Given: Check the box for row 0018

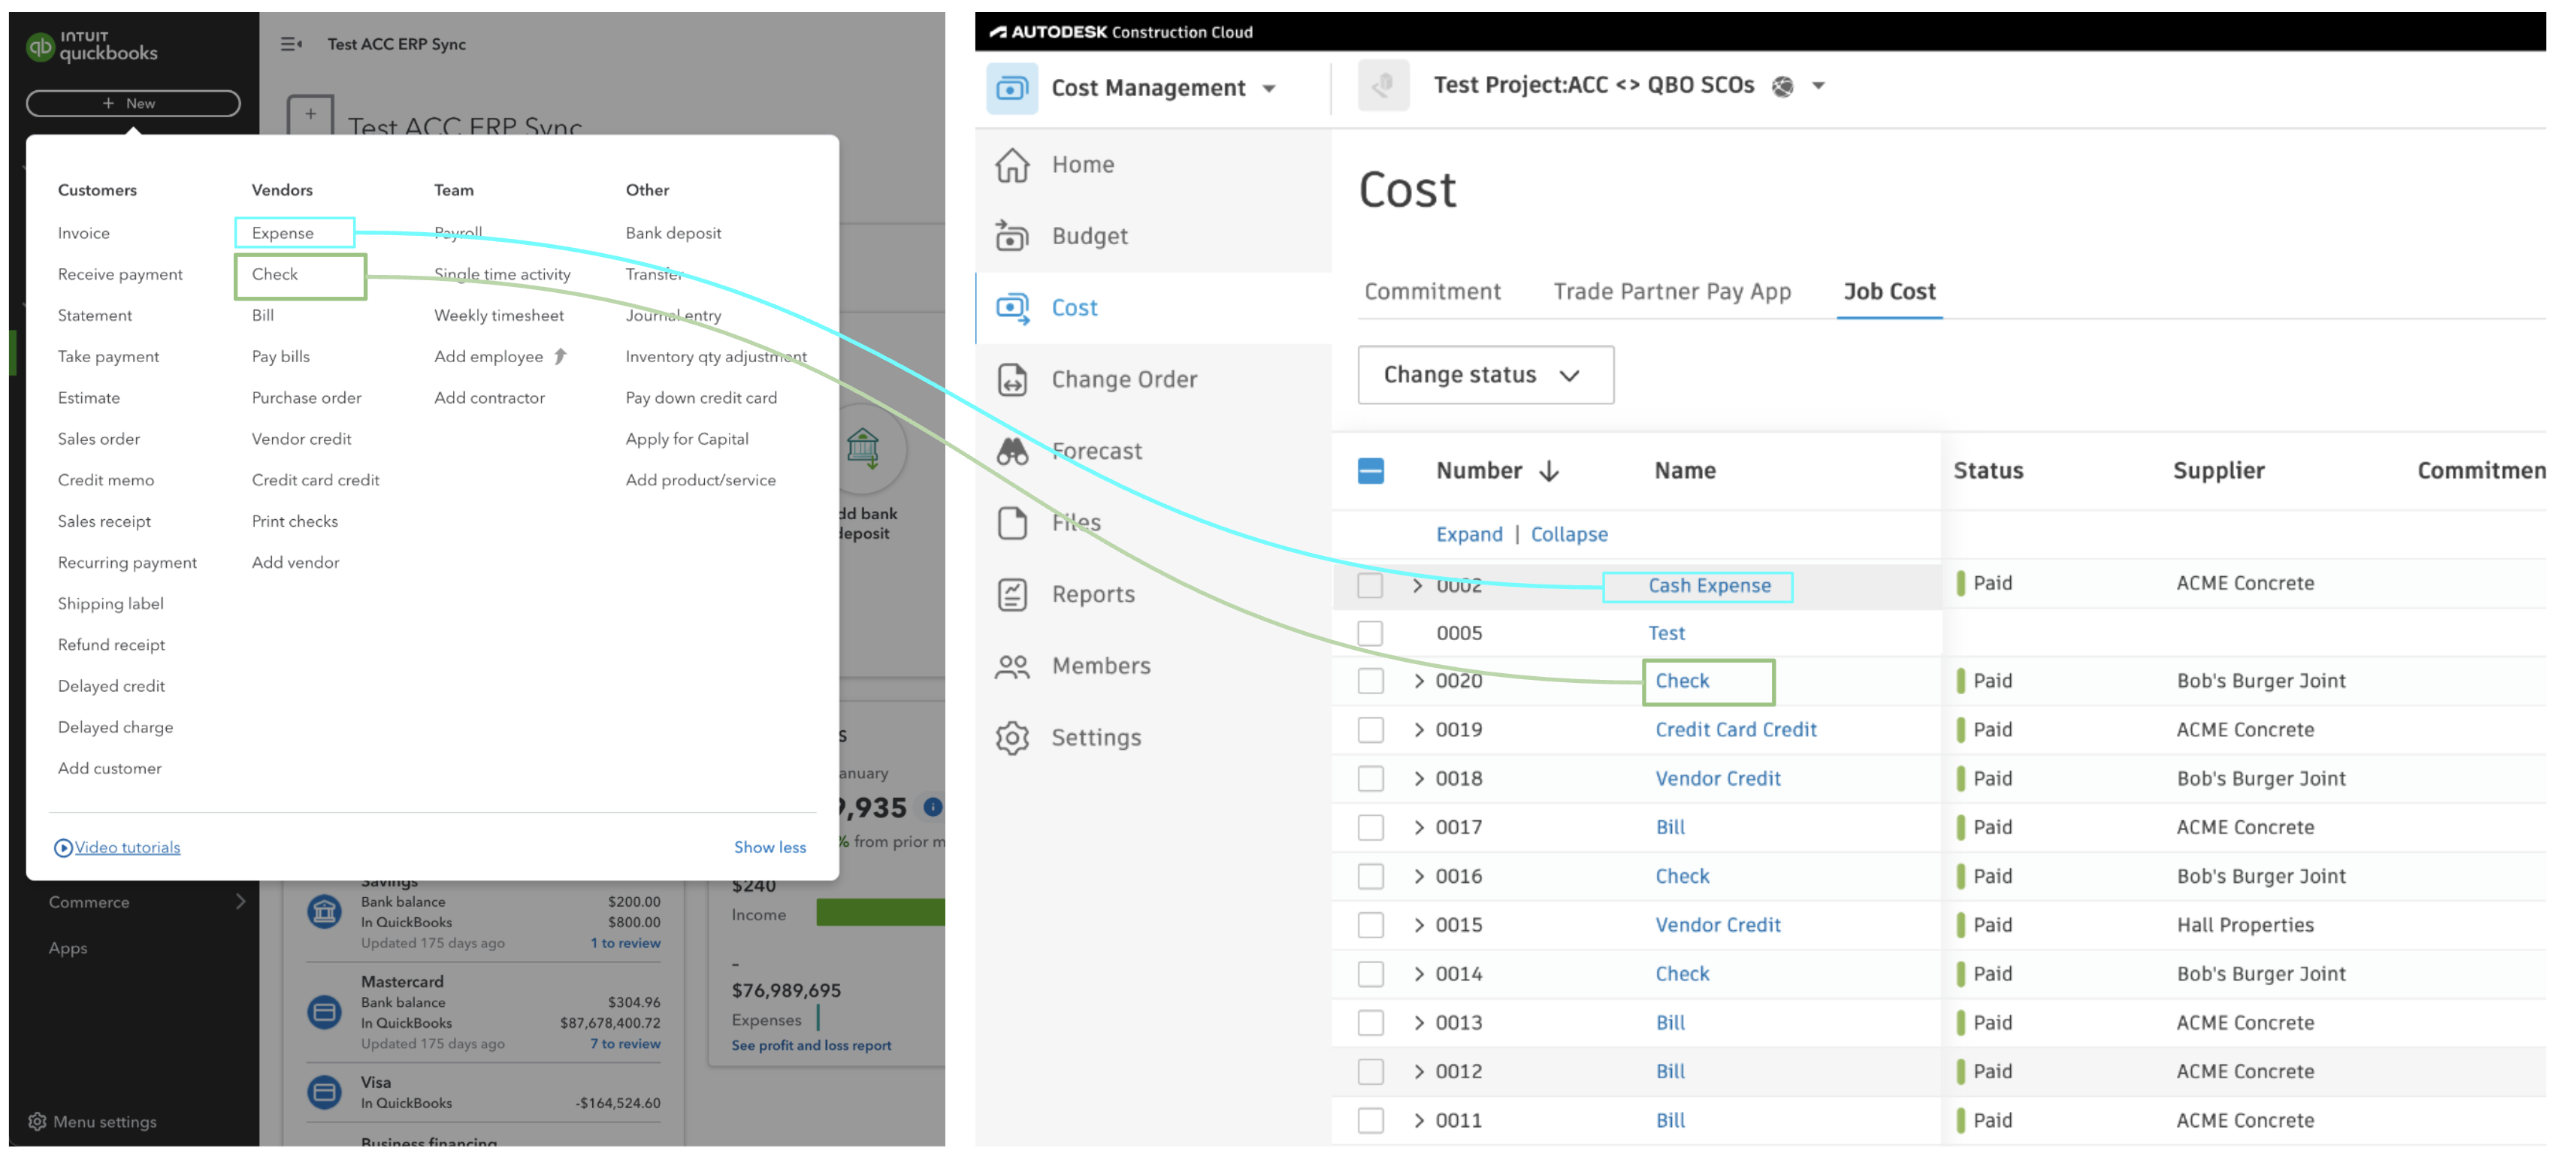Looking at the screenshot, I should click(1370, 779).
